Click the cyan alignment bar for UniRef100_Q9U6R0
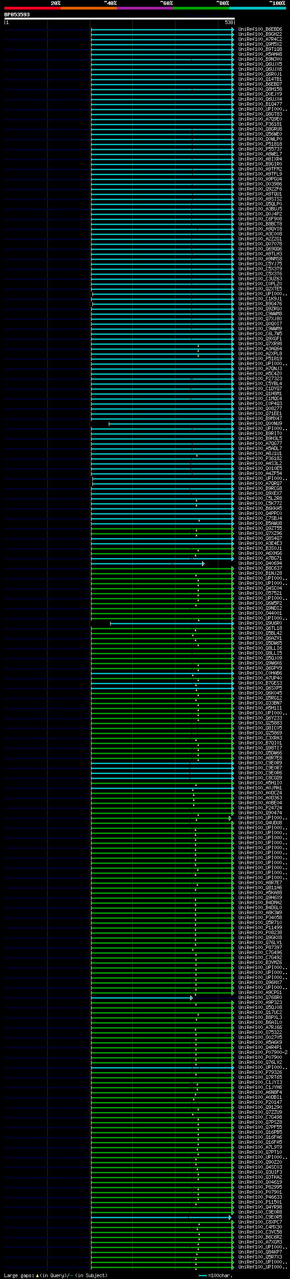The width and height of the screenshot is (290, 1279). coord(172,623)
